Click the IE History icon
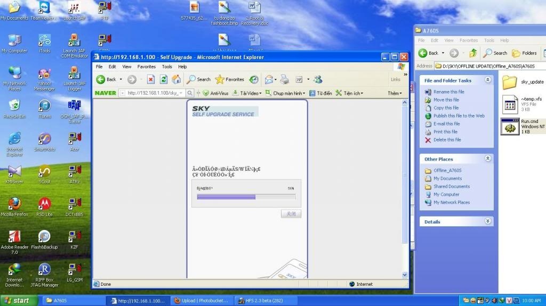The width and height of the screenshot is (546, 306). (x=254, y=80)
